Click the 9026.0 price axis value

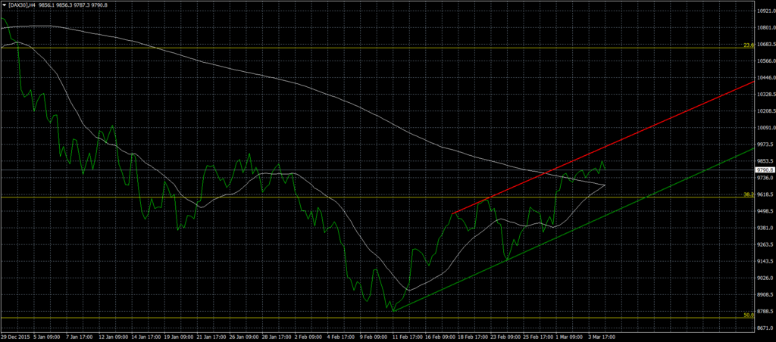(765, 278)
